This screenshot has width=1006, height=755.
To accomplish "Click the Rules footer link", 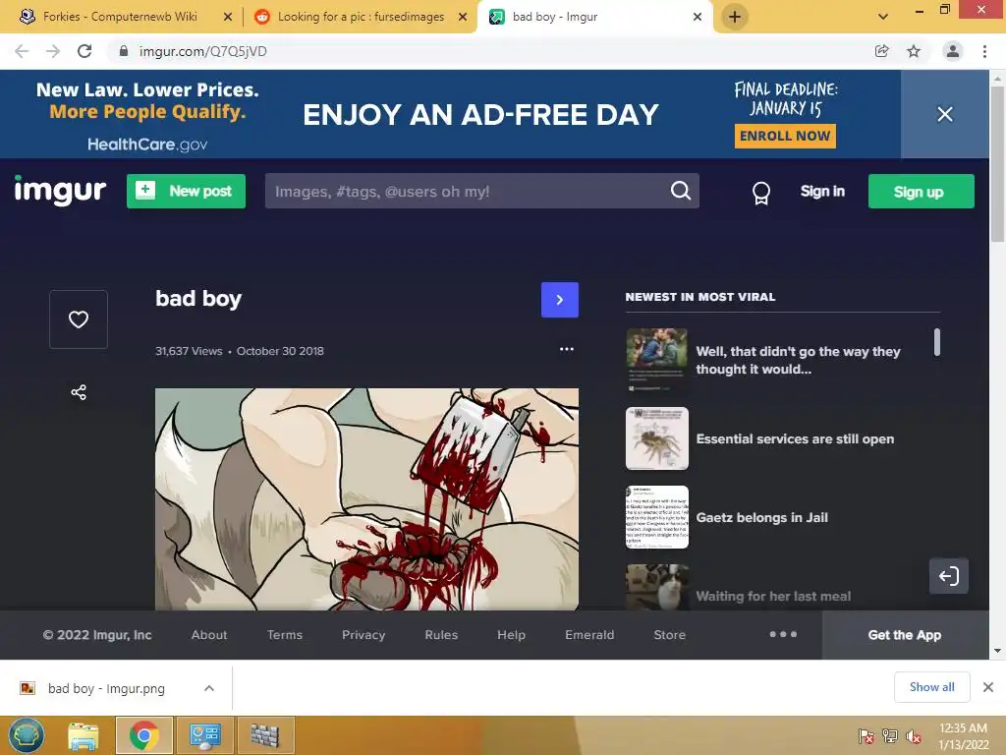I will (x=441, y=635).
